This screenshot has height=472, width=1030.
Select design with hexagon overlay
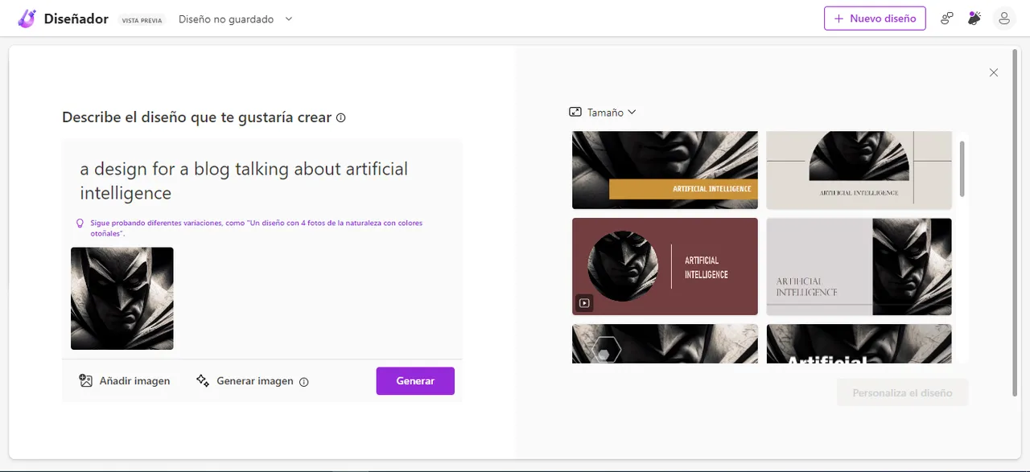pyautogui.click(x=665, y=343)
